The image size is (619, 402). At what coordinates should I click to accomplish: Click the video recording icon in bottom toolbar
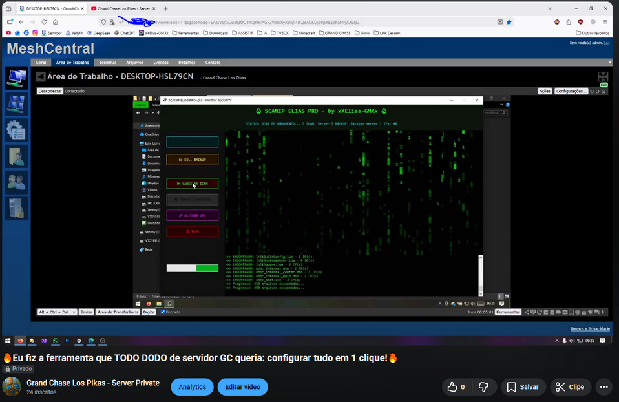coord(559,312)
